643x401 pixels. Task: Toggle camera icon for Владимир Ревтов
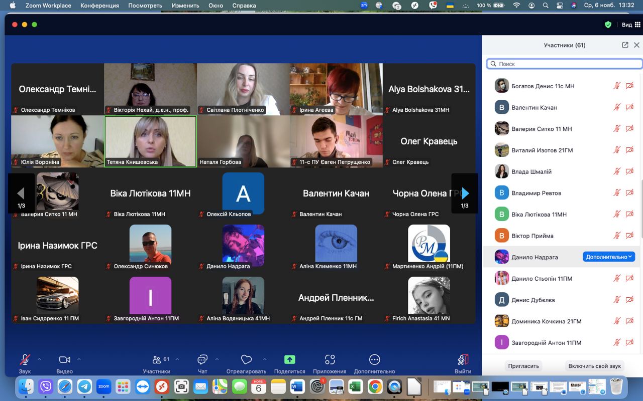pyautogui.click(x=629, y=193)
